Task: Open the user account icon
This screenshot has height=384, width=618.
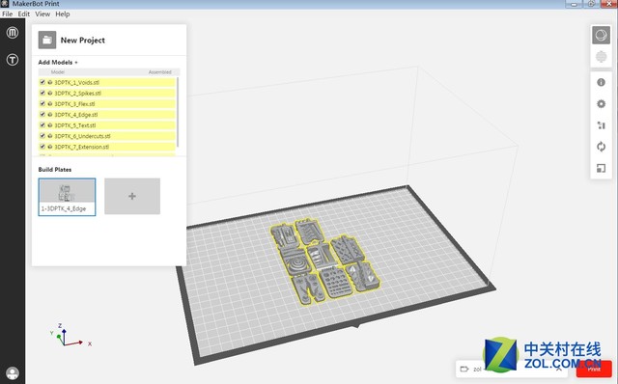Action: [x=13, y=372]
